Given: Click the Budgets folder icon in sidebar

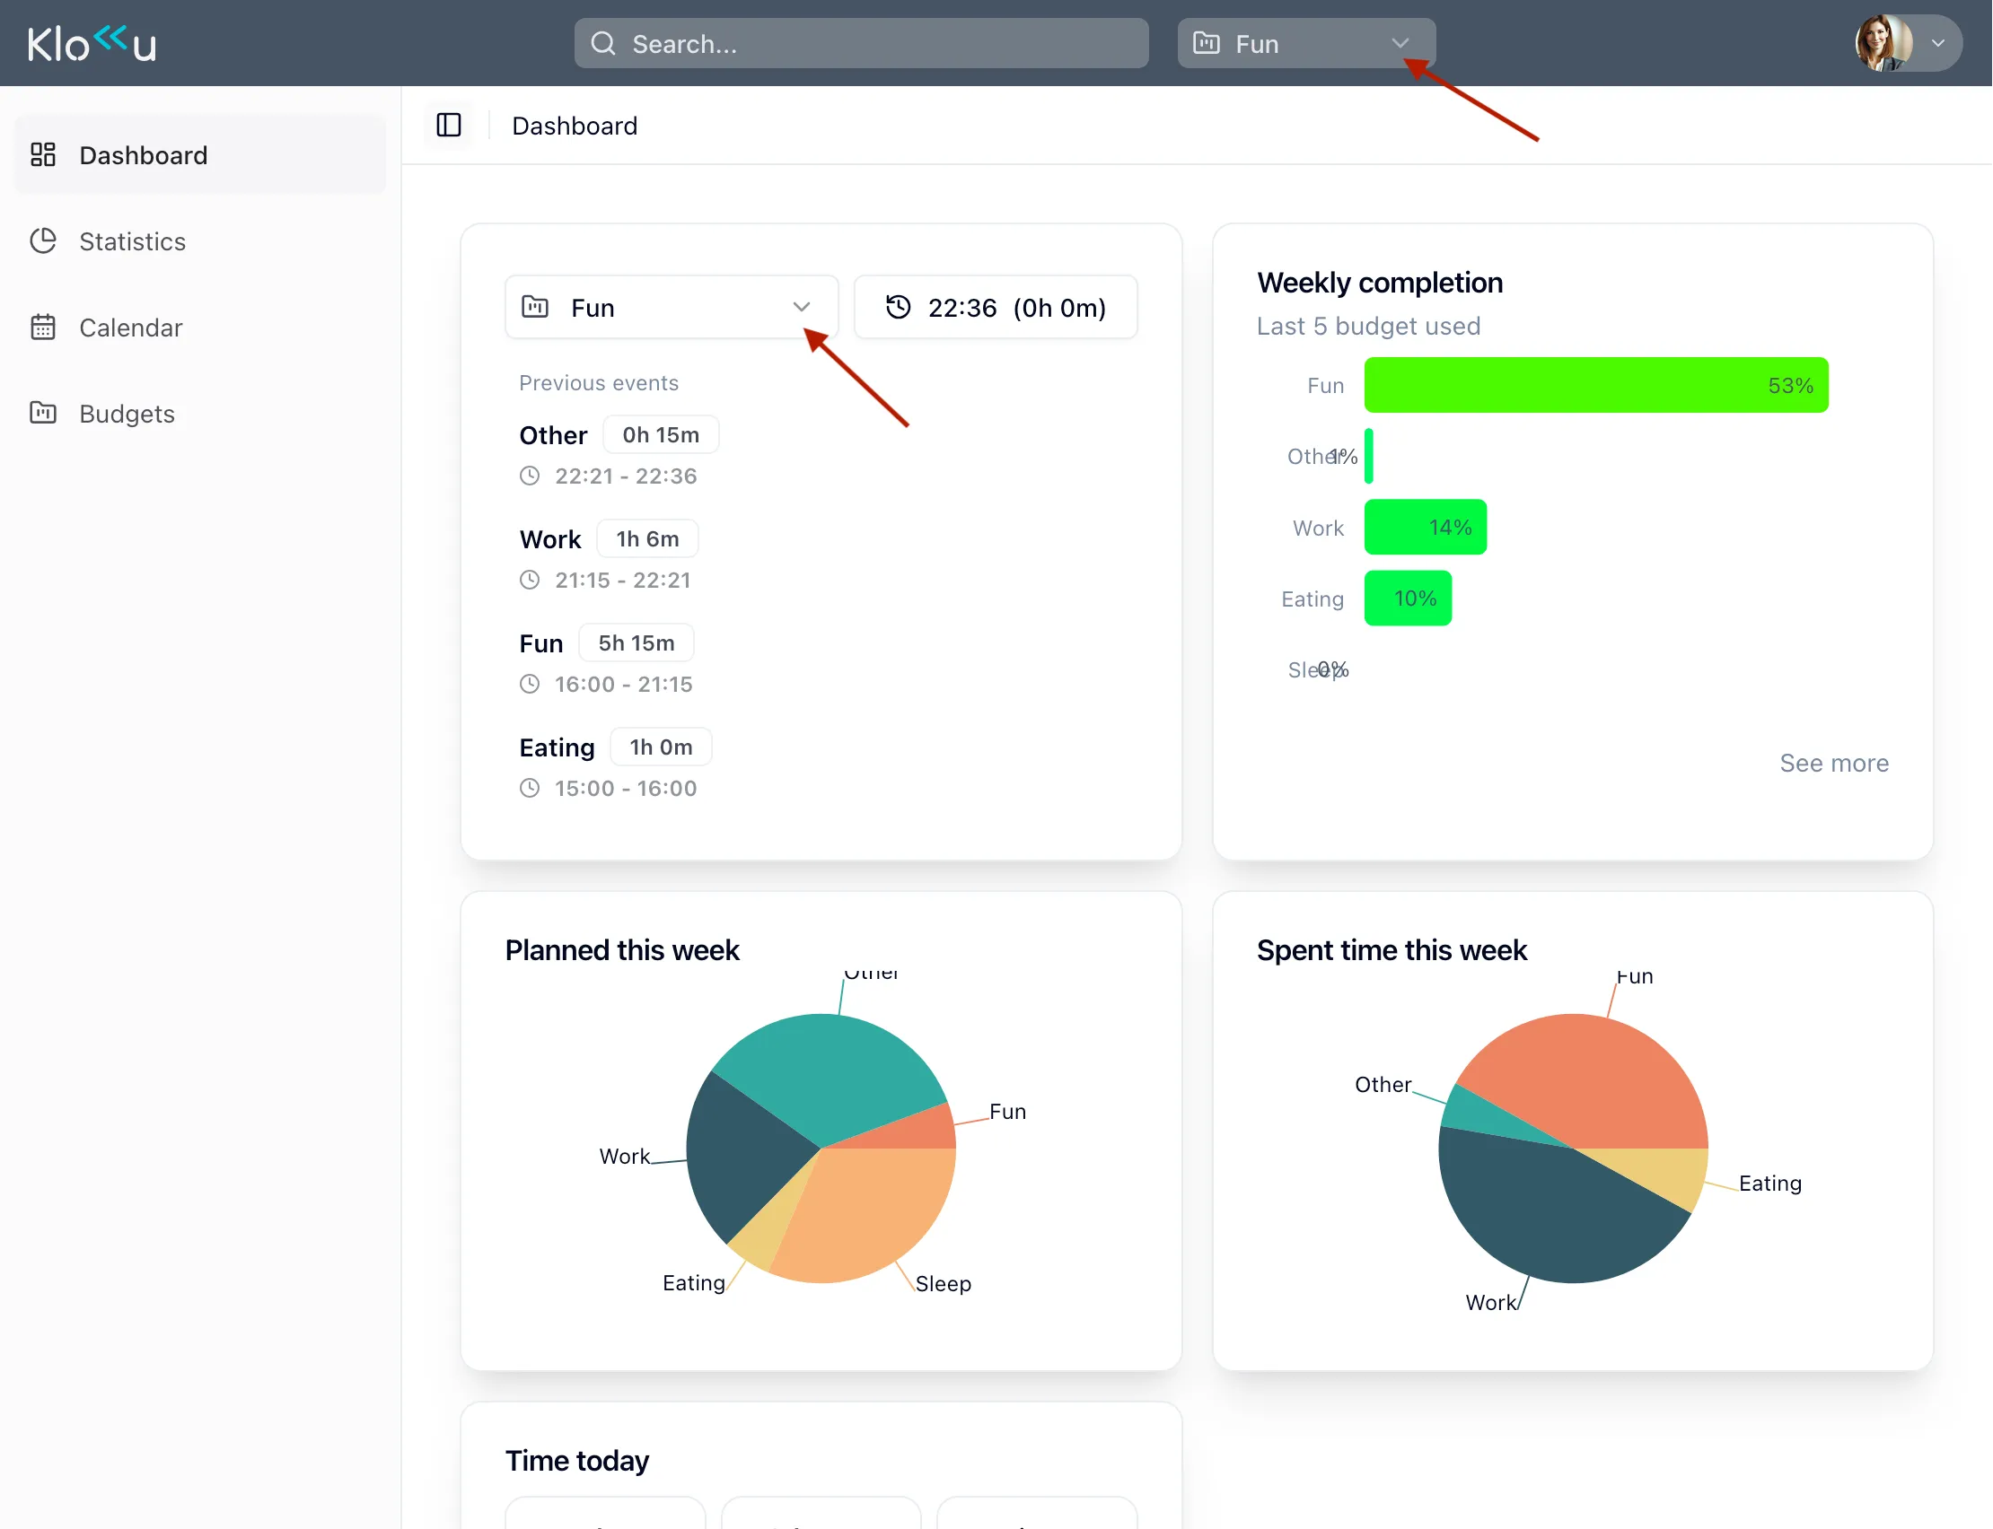Looking at the screenshot, I should pyautogui.click(x=43, y=413).
